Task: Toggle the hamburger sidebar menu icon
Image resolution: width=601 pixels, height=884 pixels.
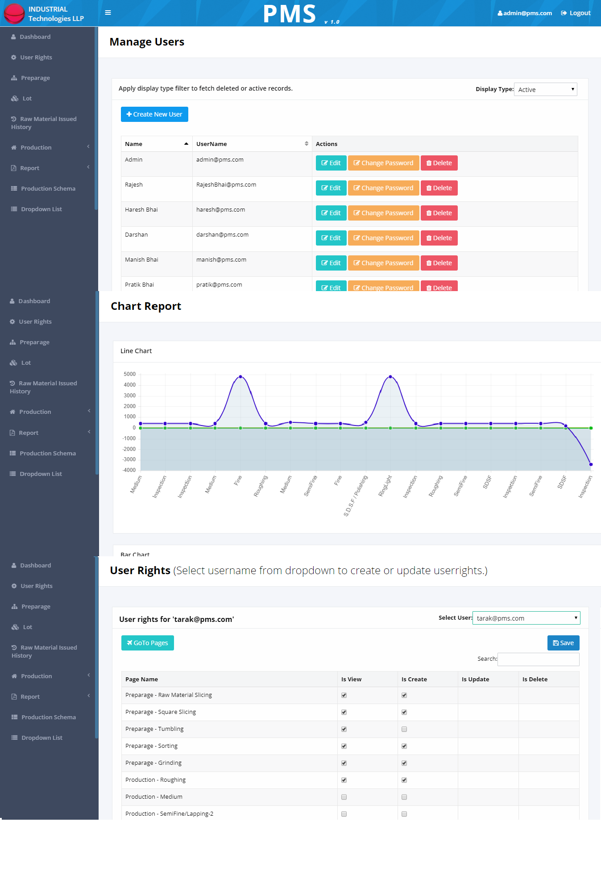Action: tap(108, 13)
